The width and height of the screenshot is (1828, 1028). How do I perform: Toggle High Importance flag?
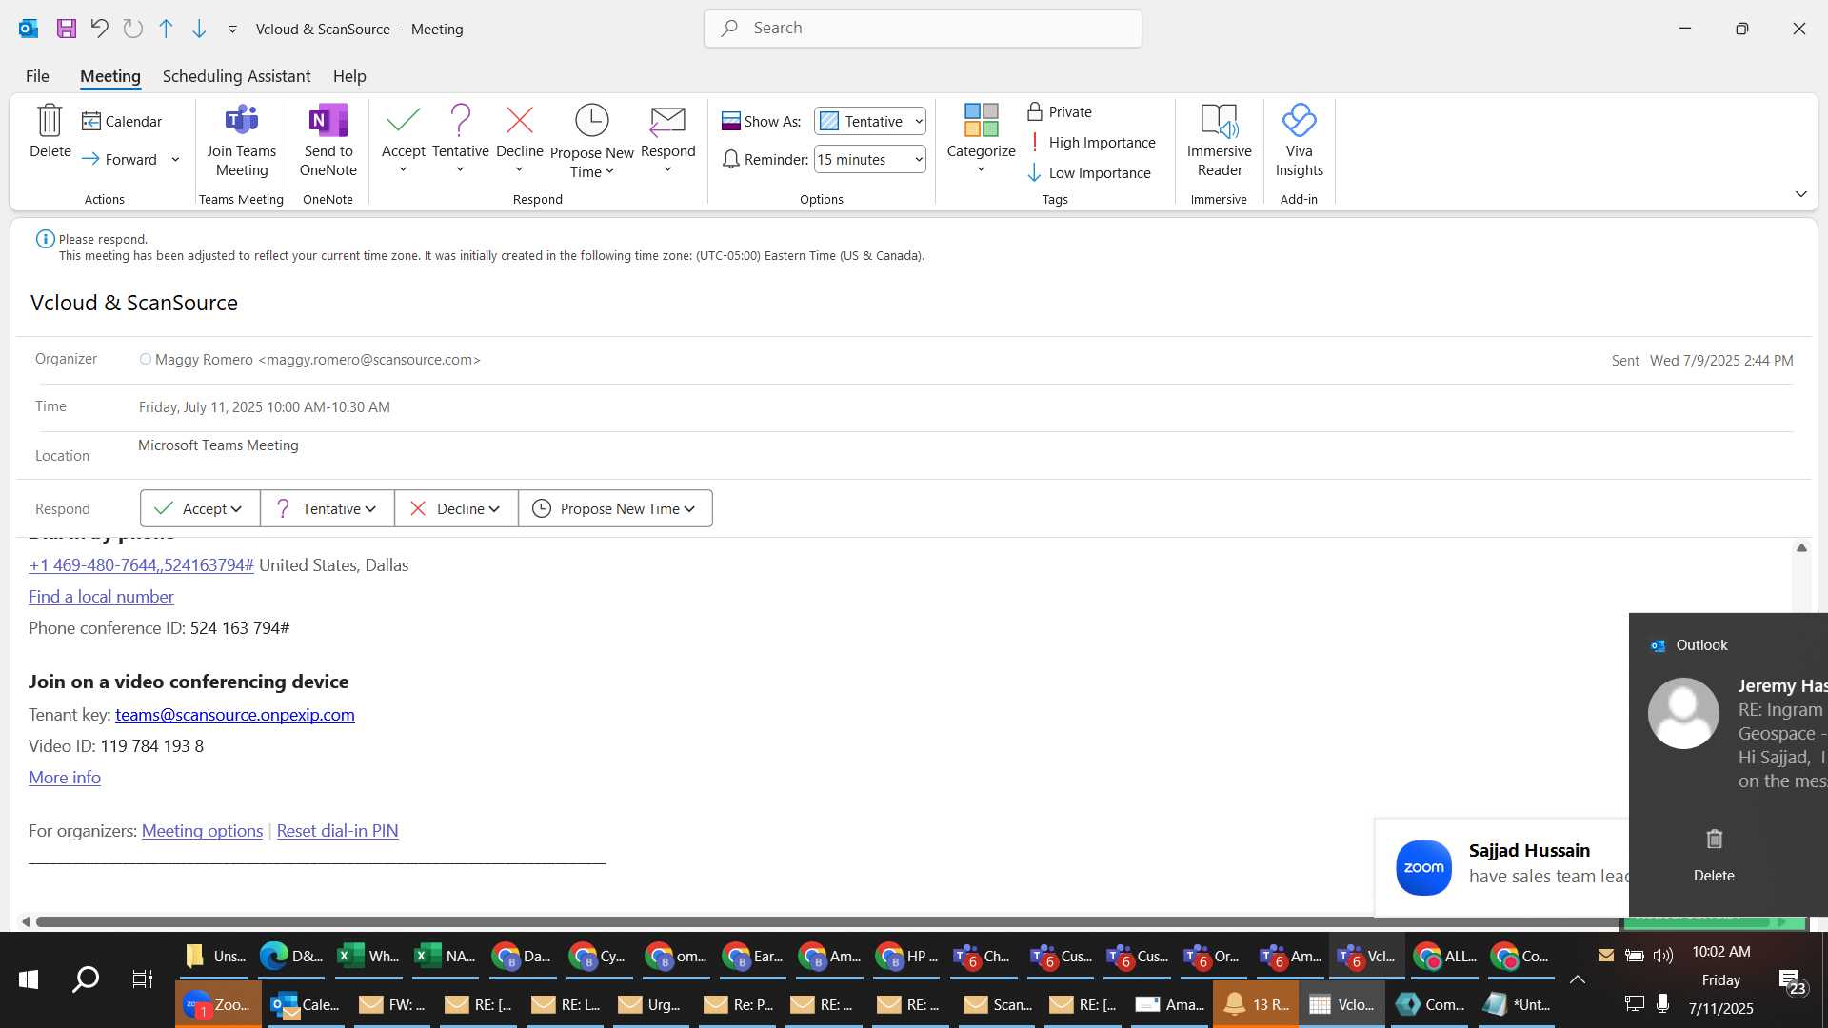click(x=1091, y=142)
